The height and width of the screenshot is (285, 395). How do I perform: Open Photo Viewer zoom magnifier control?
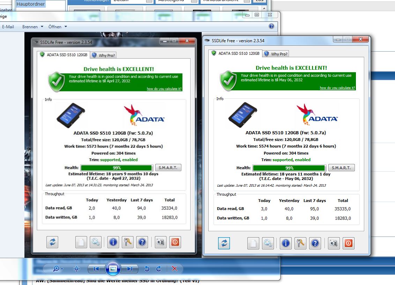tap(58, 269)
